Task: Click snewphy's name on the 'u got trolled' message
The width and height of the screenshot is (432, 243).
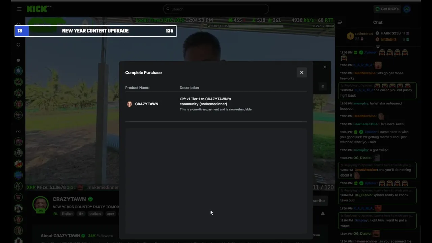Action: click(x=361, y=150)
